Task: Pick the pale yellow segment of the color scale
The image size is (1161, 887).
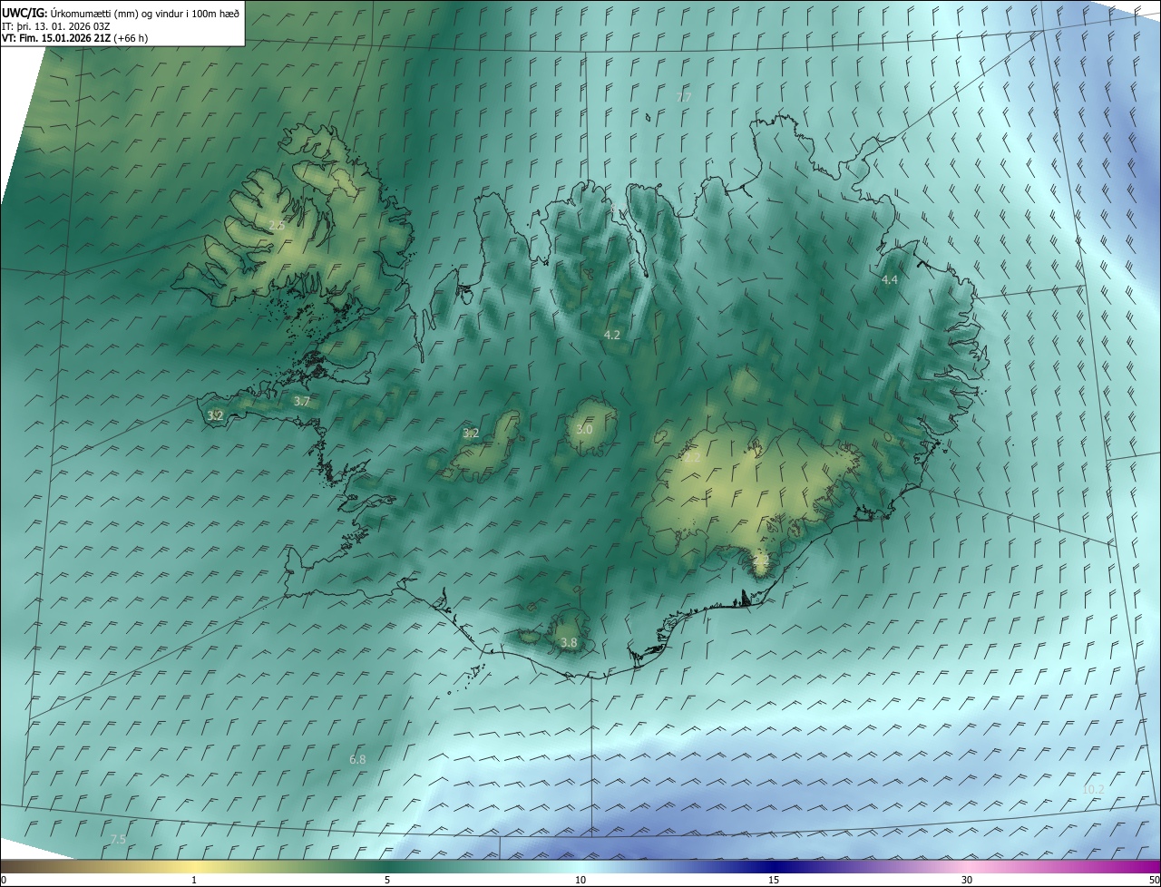Action: click(x=194, y=866)
